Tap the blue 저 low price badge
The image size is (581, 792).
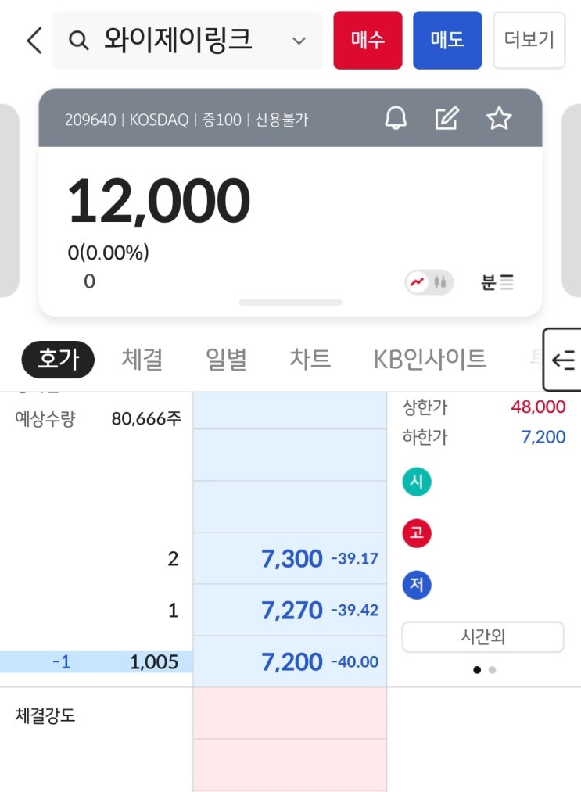(x=417, y=585)
